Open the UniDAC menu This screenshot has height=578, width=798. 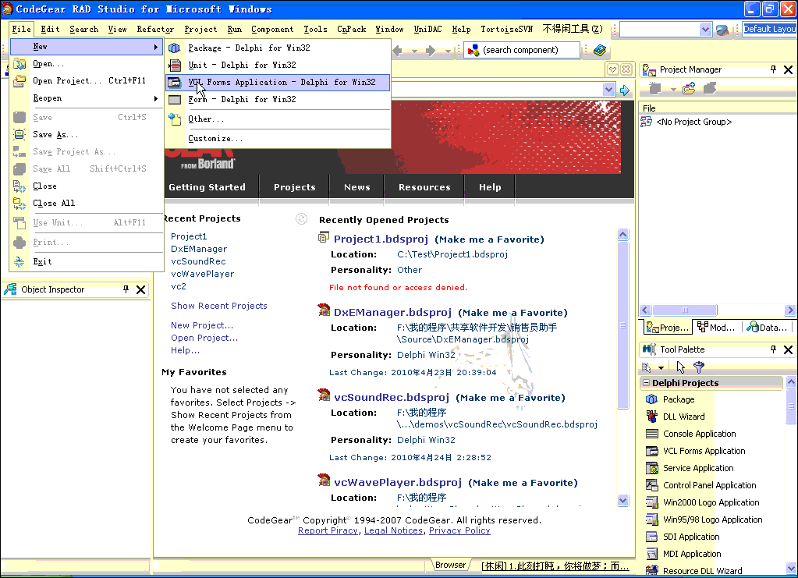click(x=428, y=29)
